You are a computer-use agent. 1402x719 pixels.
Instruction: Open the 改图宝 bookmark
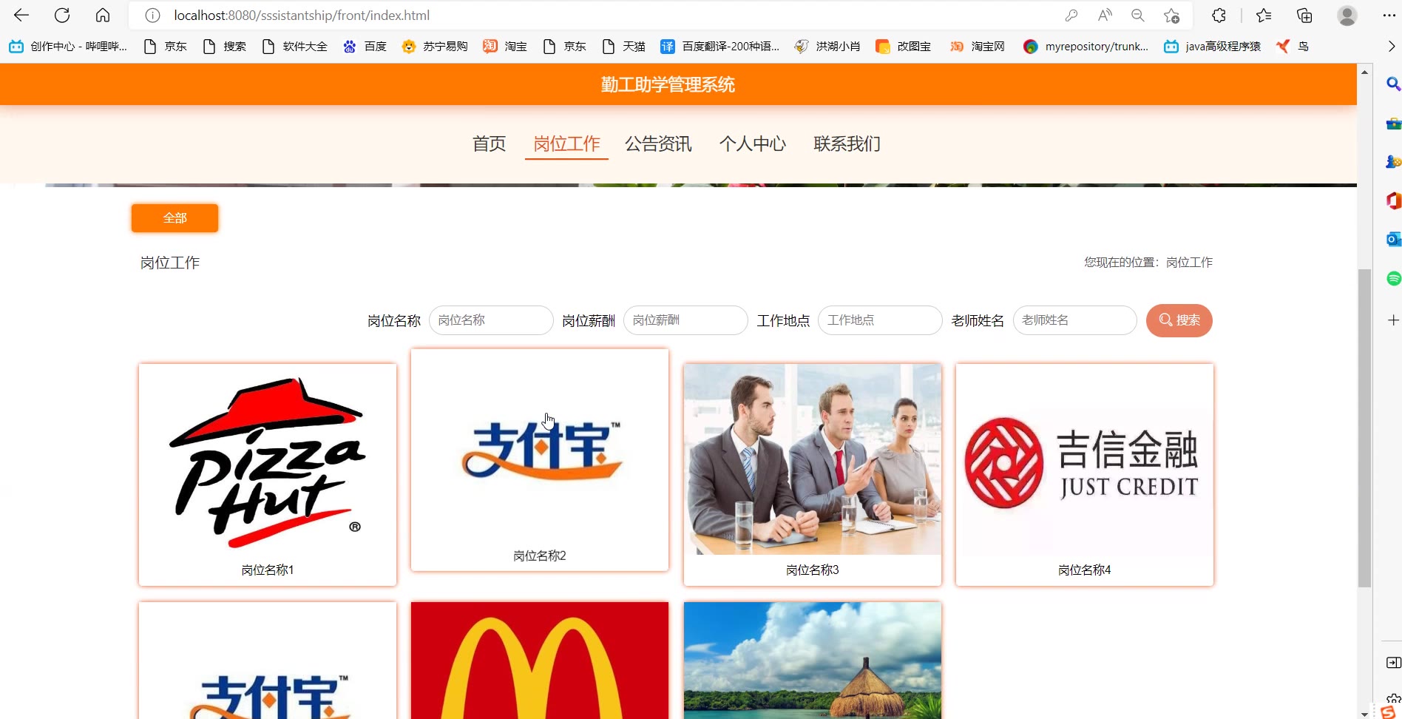[x=904, y=47]
